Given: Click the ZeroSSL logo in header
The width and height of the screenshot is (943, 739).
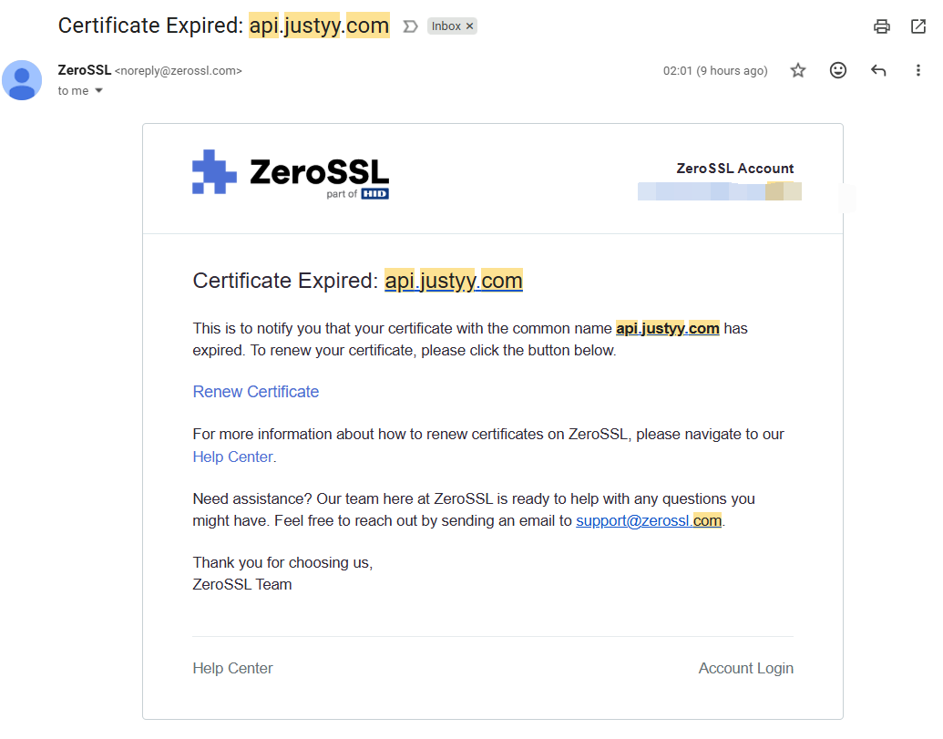Looking at the screenshot, I should pos(291,174).
